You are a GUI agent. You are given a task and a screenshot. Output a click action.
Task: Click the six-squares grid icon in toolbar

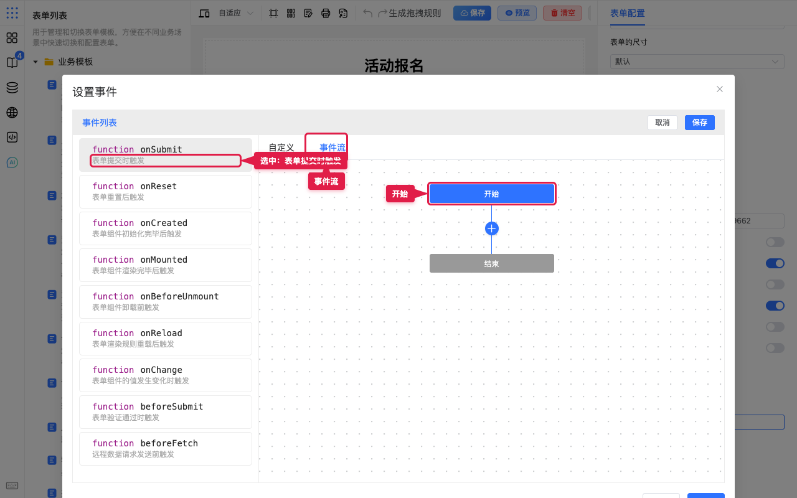(x=291, y=13)
